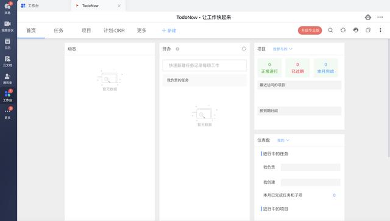Open Cloud Docs (云文档) in sidebar
Image resolution: width=390 pixels, height=221 pixels.
tap(8, 61)
